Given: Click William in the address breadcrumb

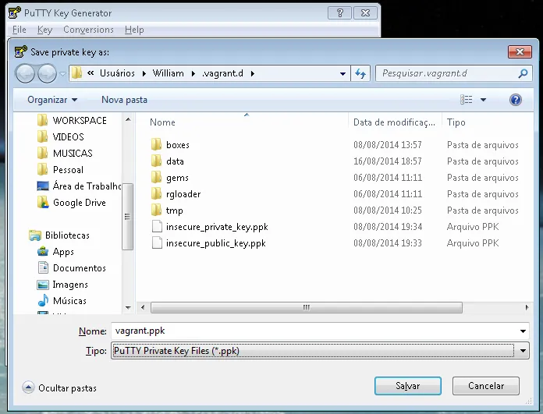Looking at the screenshot, I should coord(169,73).
